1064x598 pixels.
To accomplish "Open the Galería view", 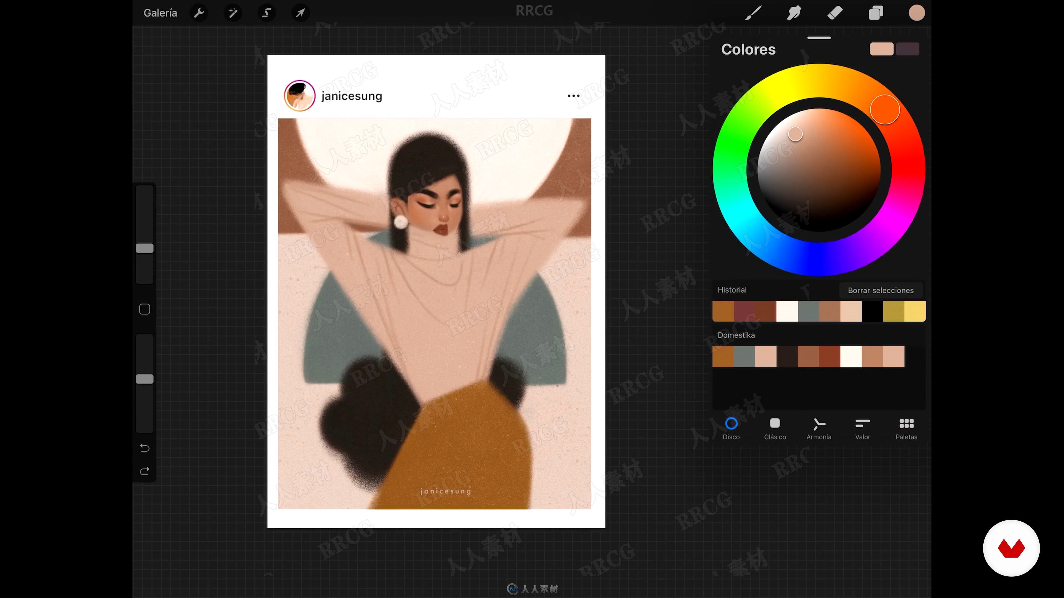I will coord(160,13).
